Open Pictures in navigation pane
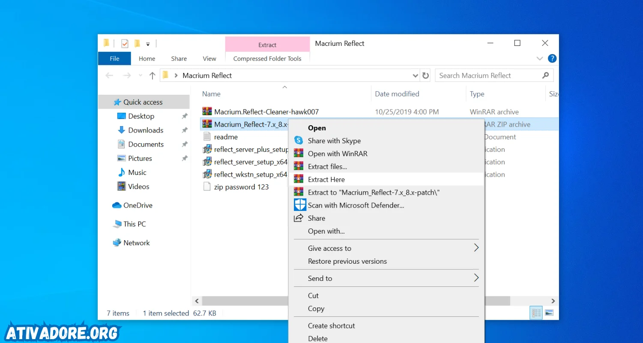 (x=140, y=158)
